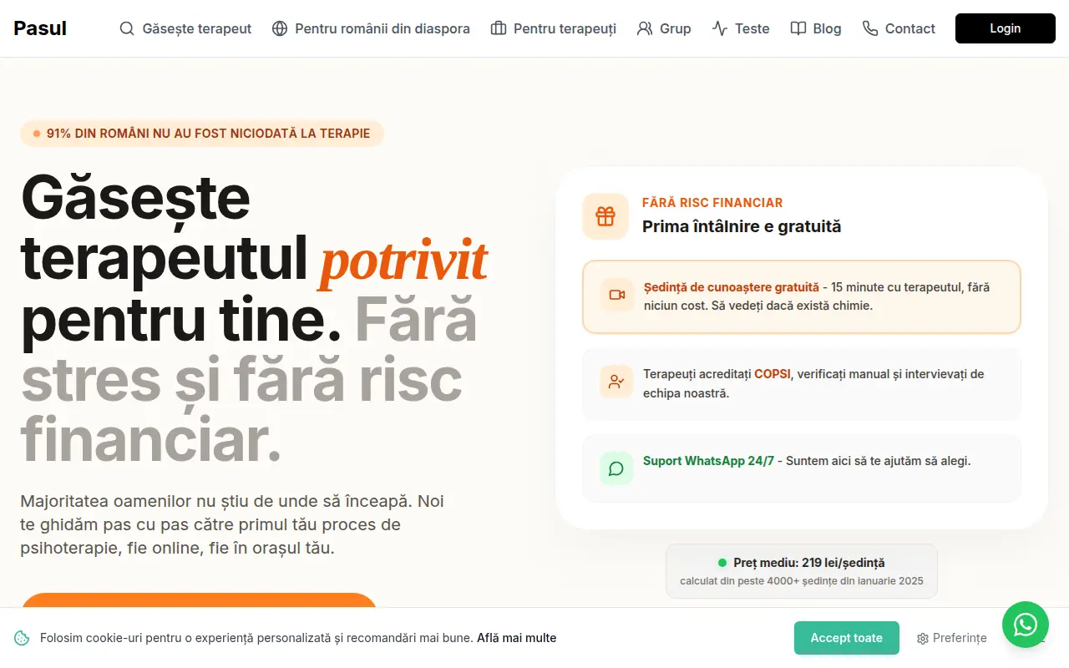Click Accept toate cookies button

[847, 638]
